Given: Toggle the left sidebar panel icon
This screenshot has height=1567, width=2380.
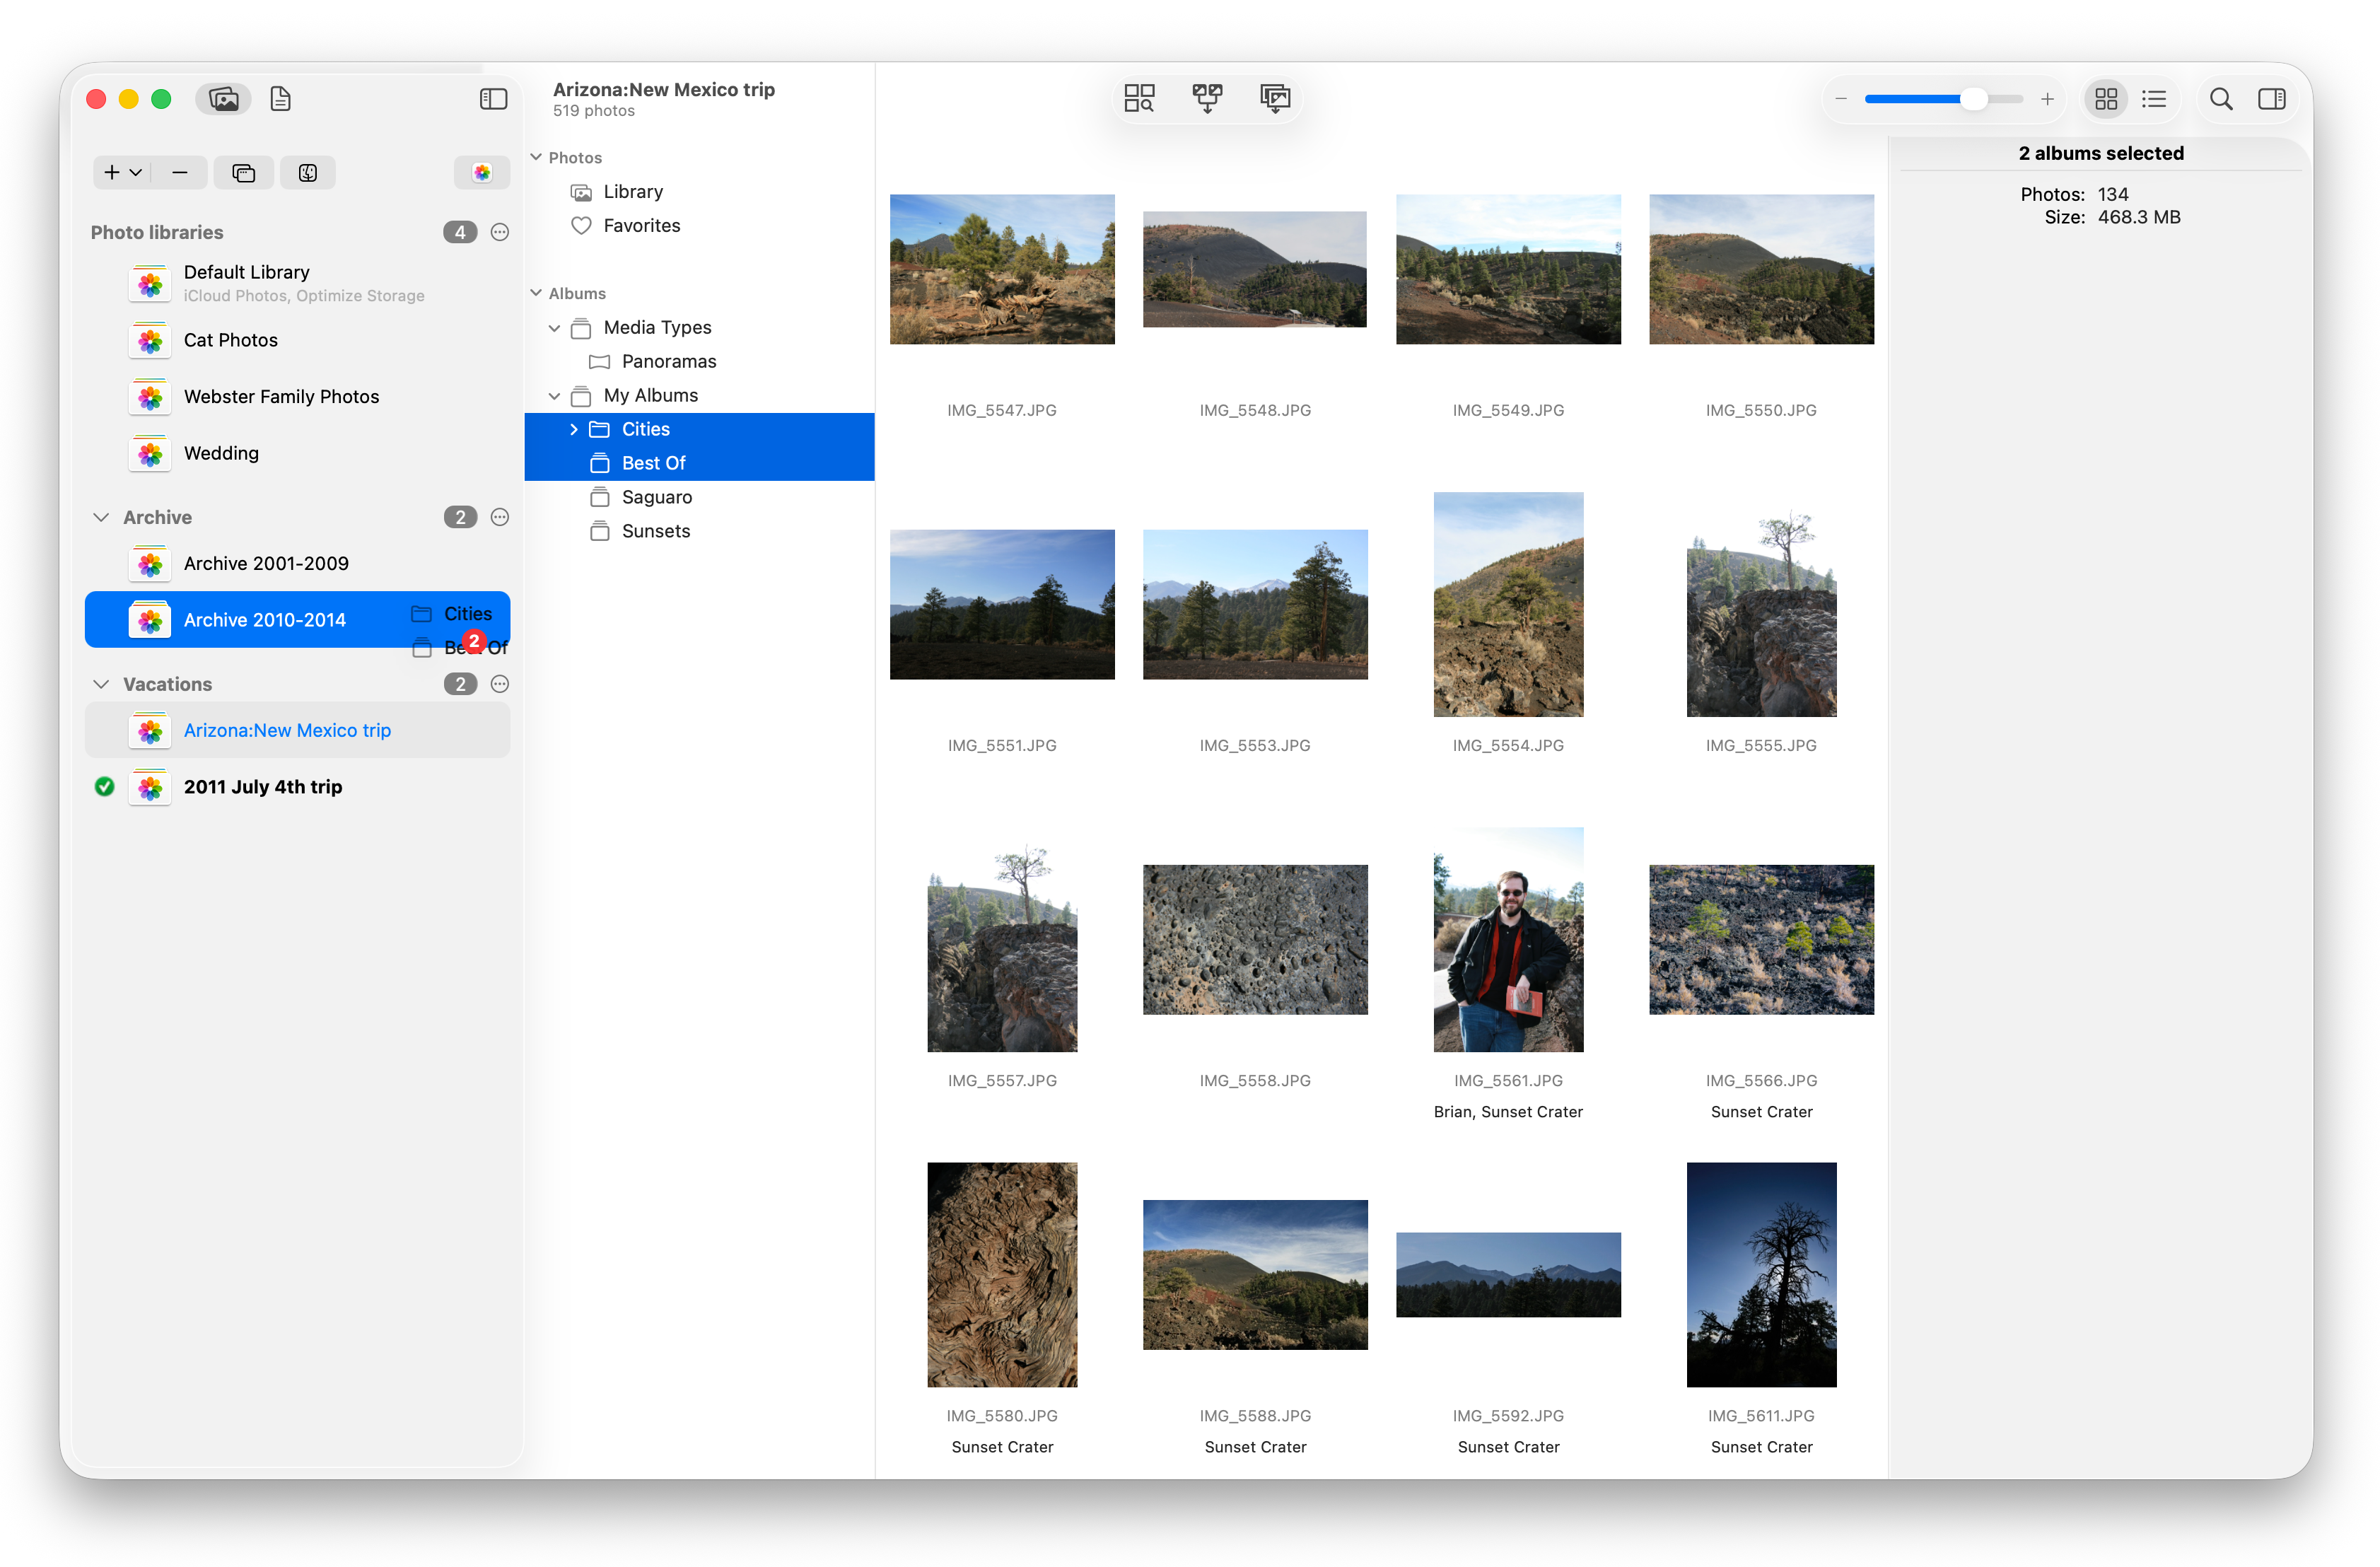Looking at the screenshot, I should click(493, 98).
